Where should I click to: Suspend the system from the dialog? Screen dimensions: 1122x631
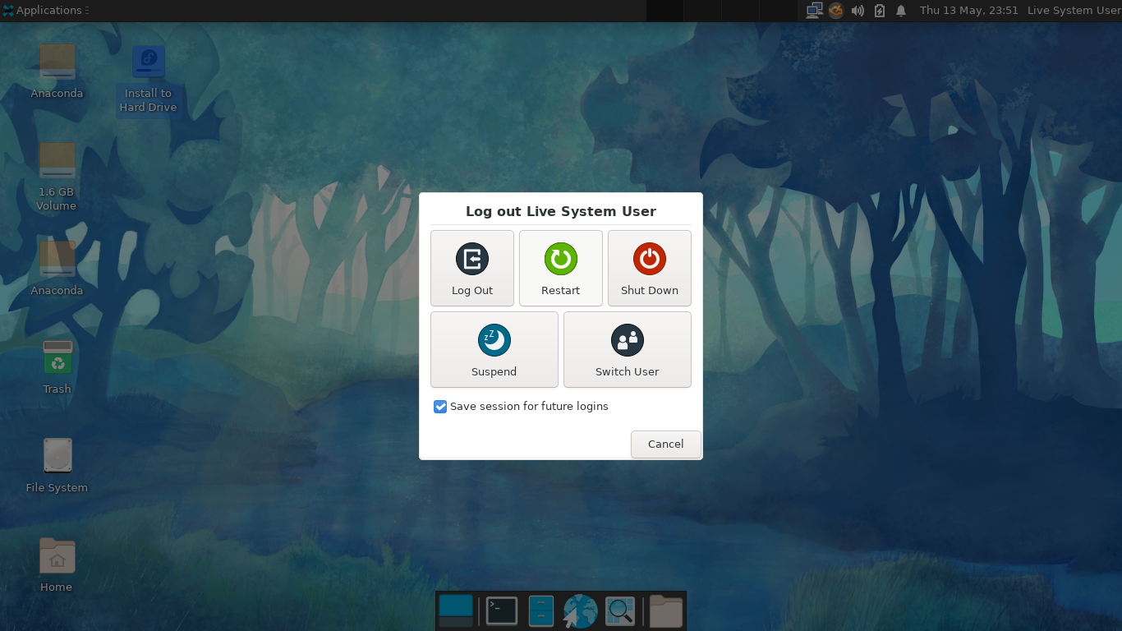pyautogui.click(x=494, y=349)
